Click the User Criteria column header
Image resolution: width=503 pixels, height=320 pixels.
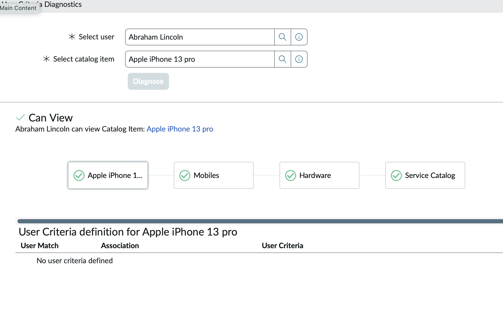click(282, 246)
